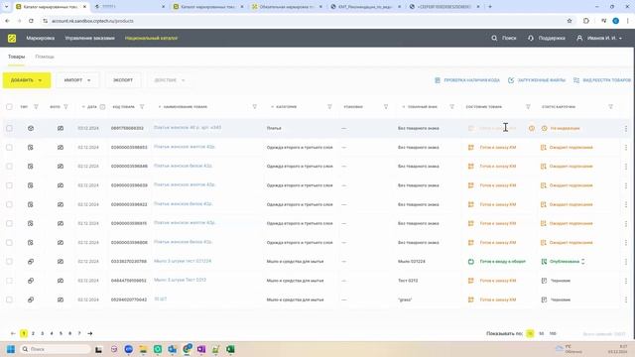Viewport: 635px width, 357px height.
Task: Tick the select-all checkbox in table header
Action: click(x=9, y=107)
